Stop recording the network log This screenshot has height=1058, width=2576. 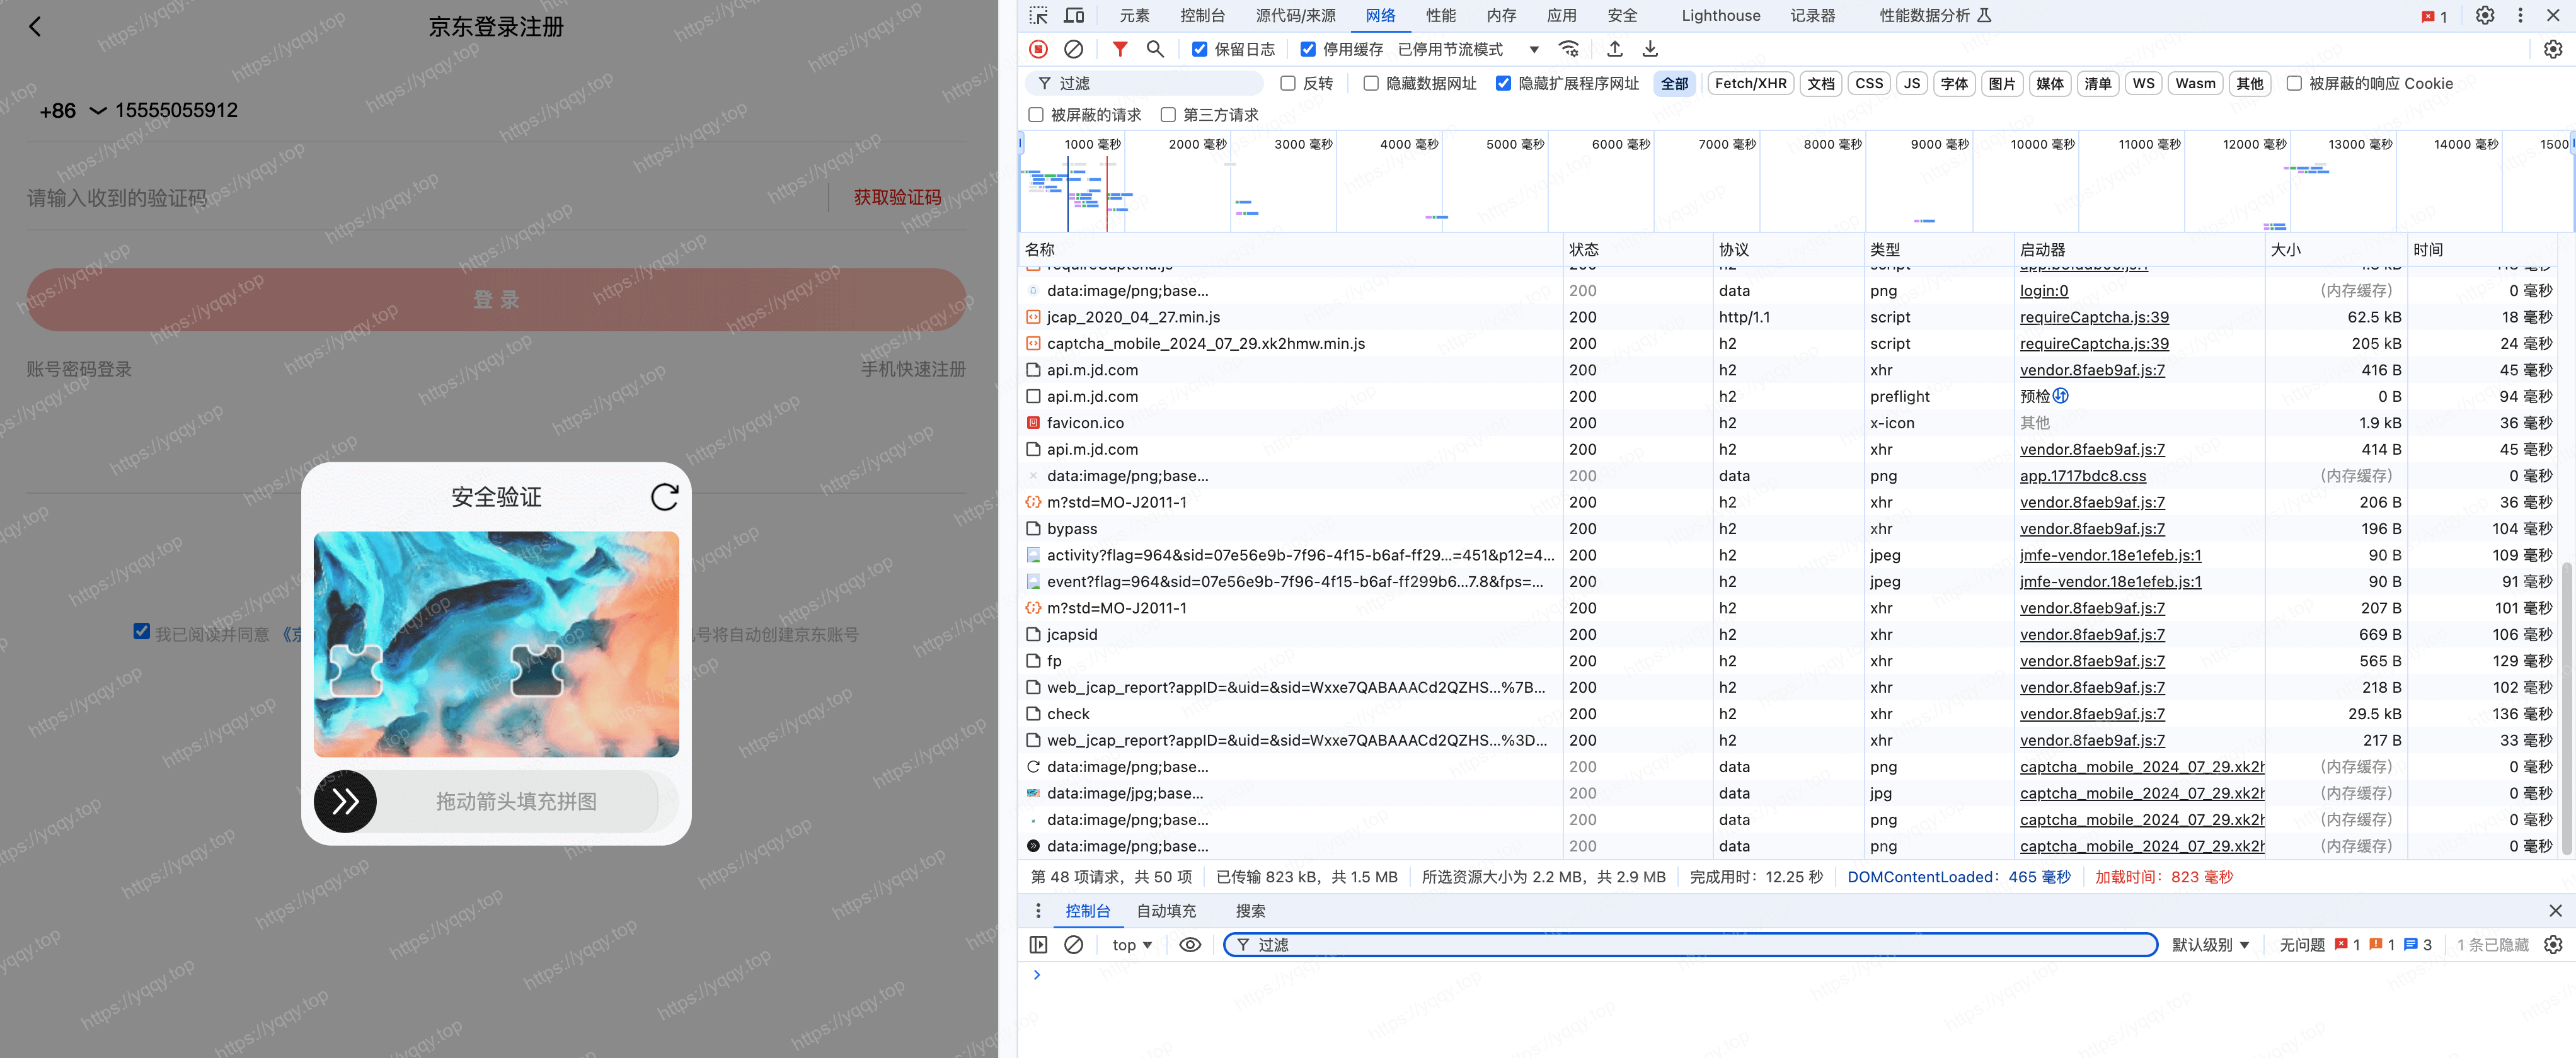1039,49
